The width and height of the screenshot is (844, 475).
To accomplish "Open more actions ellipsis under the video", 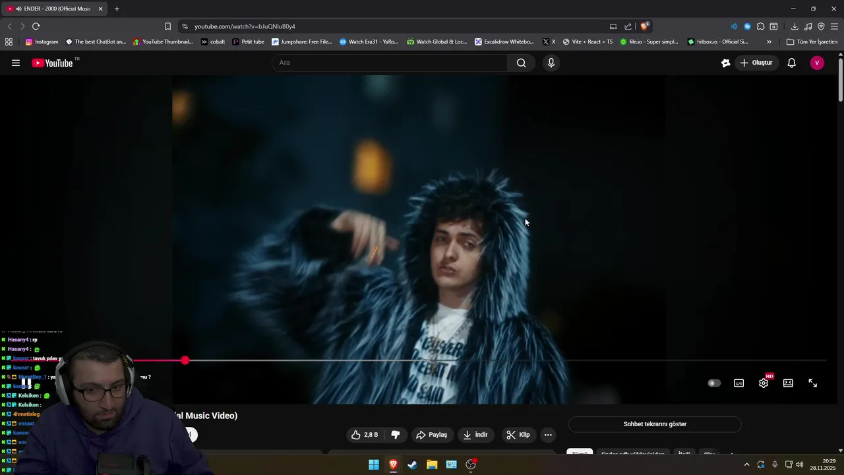I will pos(548,435).
